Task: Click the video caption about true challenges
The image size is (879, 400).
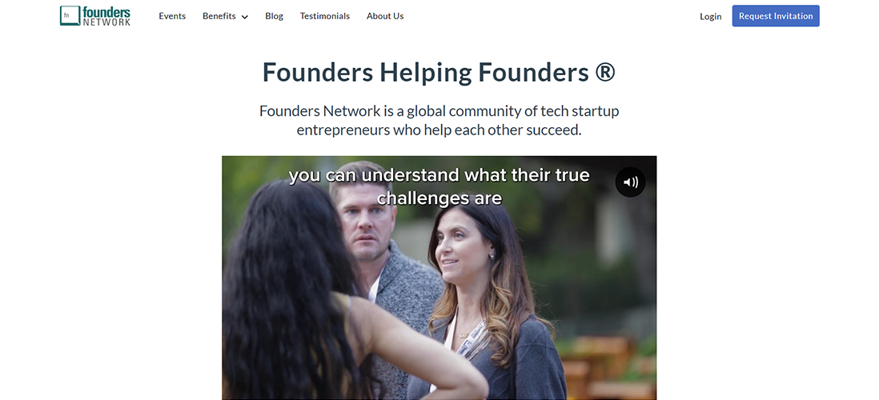Action: coord(439,186)
